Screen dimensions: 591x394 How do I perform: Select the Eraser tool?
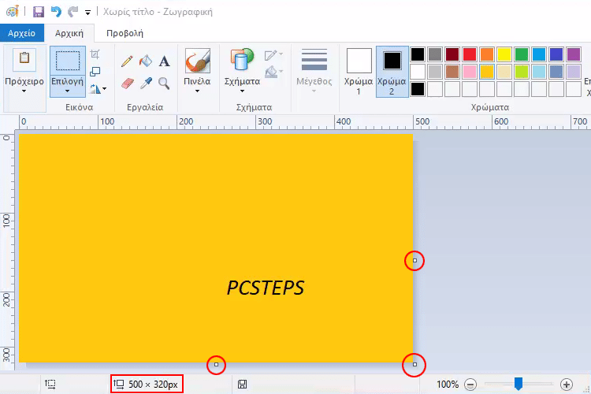[x=128, y=83]
